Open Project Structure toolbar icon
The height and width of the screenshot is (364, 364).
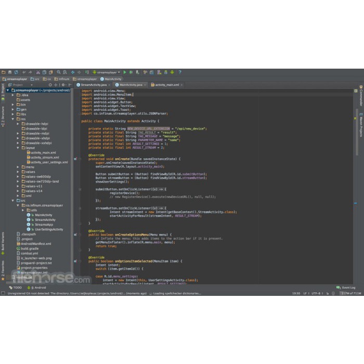click(x=152, y=72)
